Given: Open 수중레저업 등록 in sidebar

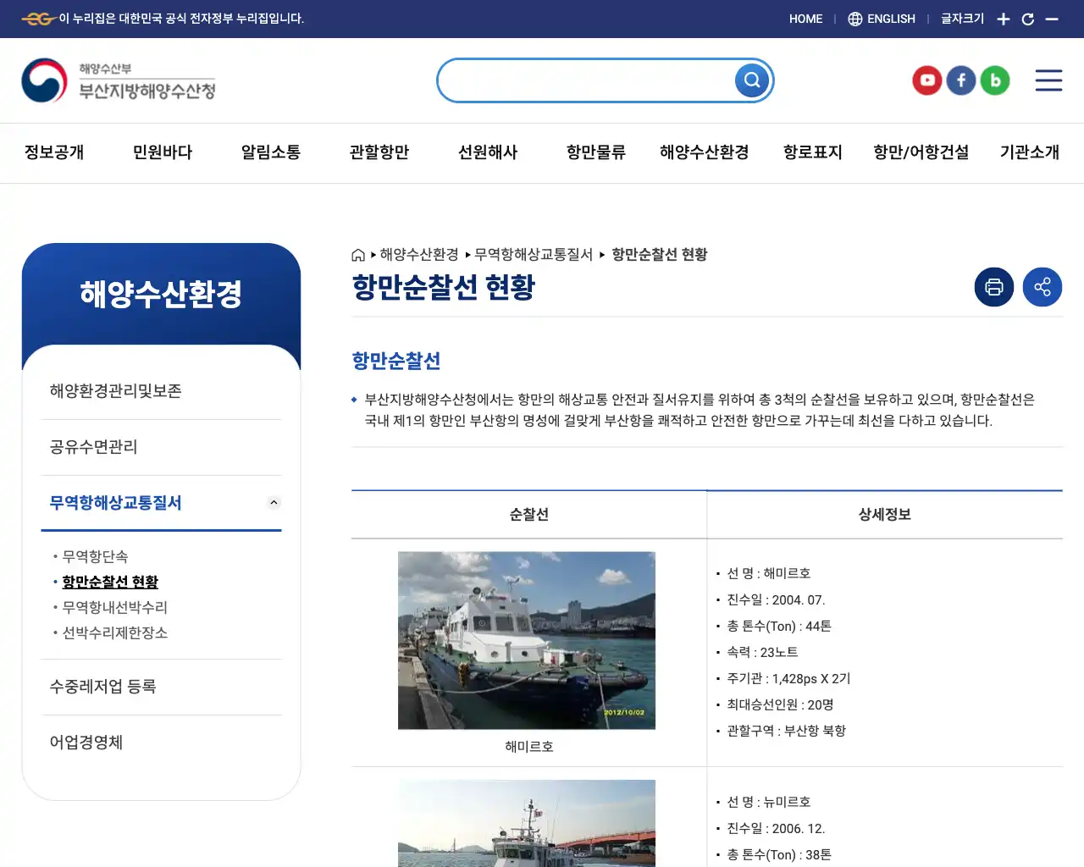Looking at the screenshot, I should coord(161,687).
